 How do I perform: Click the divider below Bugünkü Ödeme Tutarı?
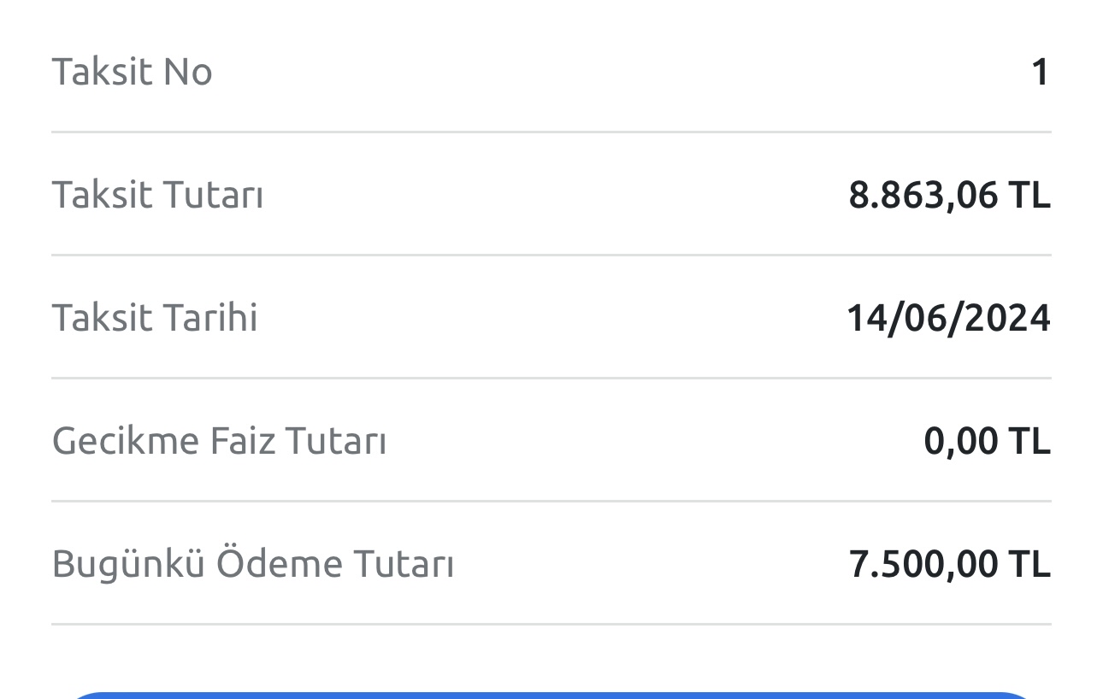[551, 625]
